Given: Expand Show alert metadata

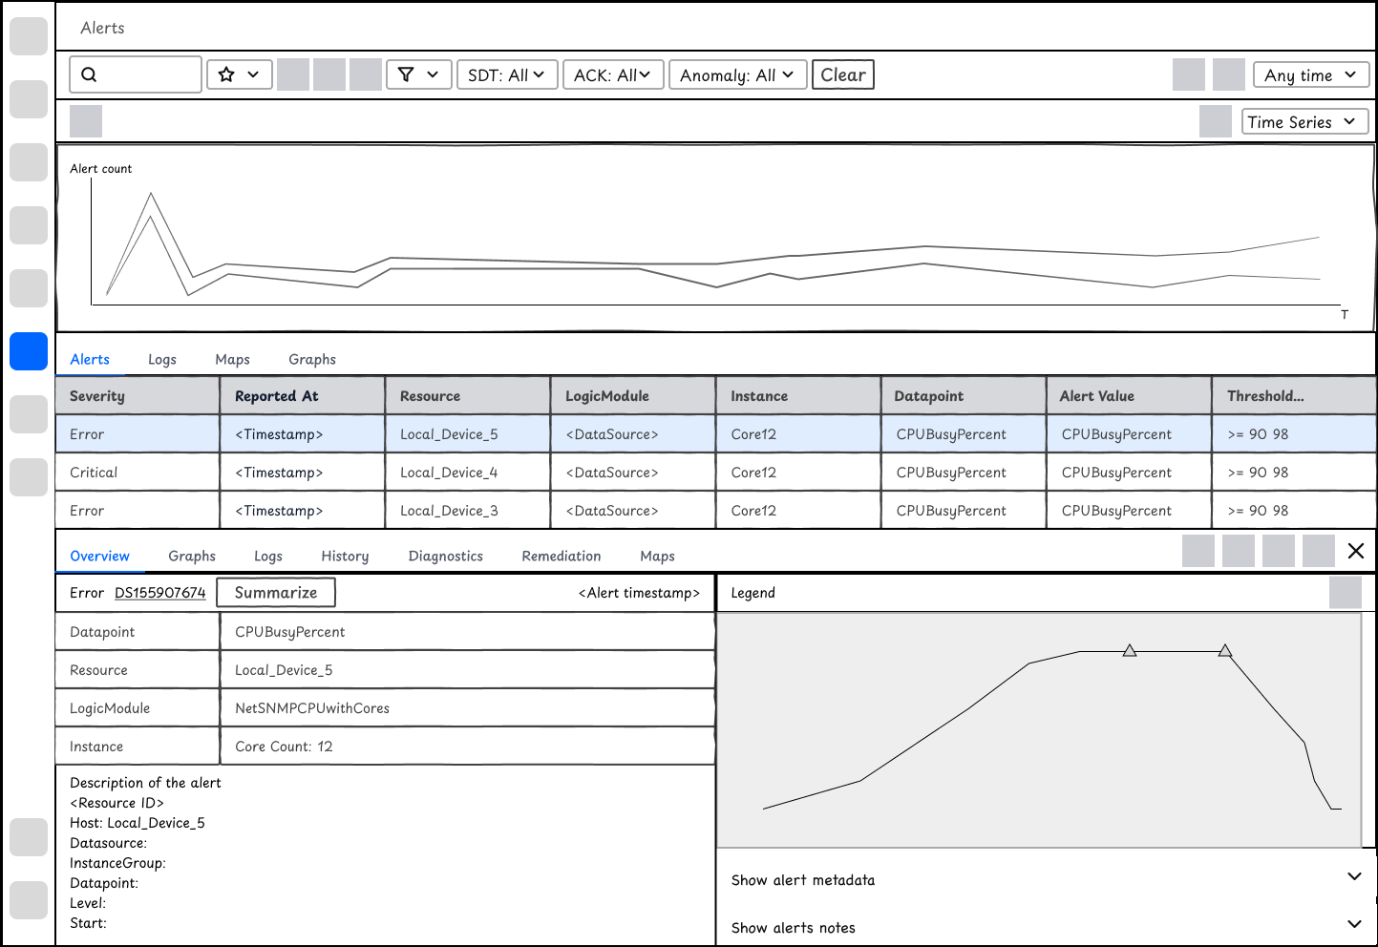Looking at the screenshot, I should point(1047,879).
